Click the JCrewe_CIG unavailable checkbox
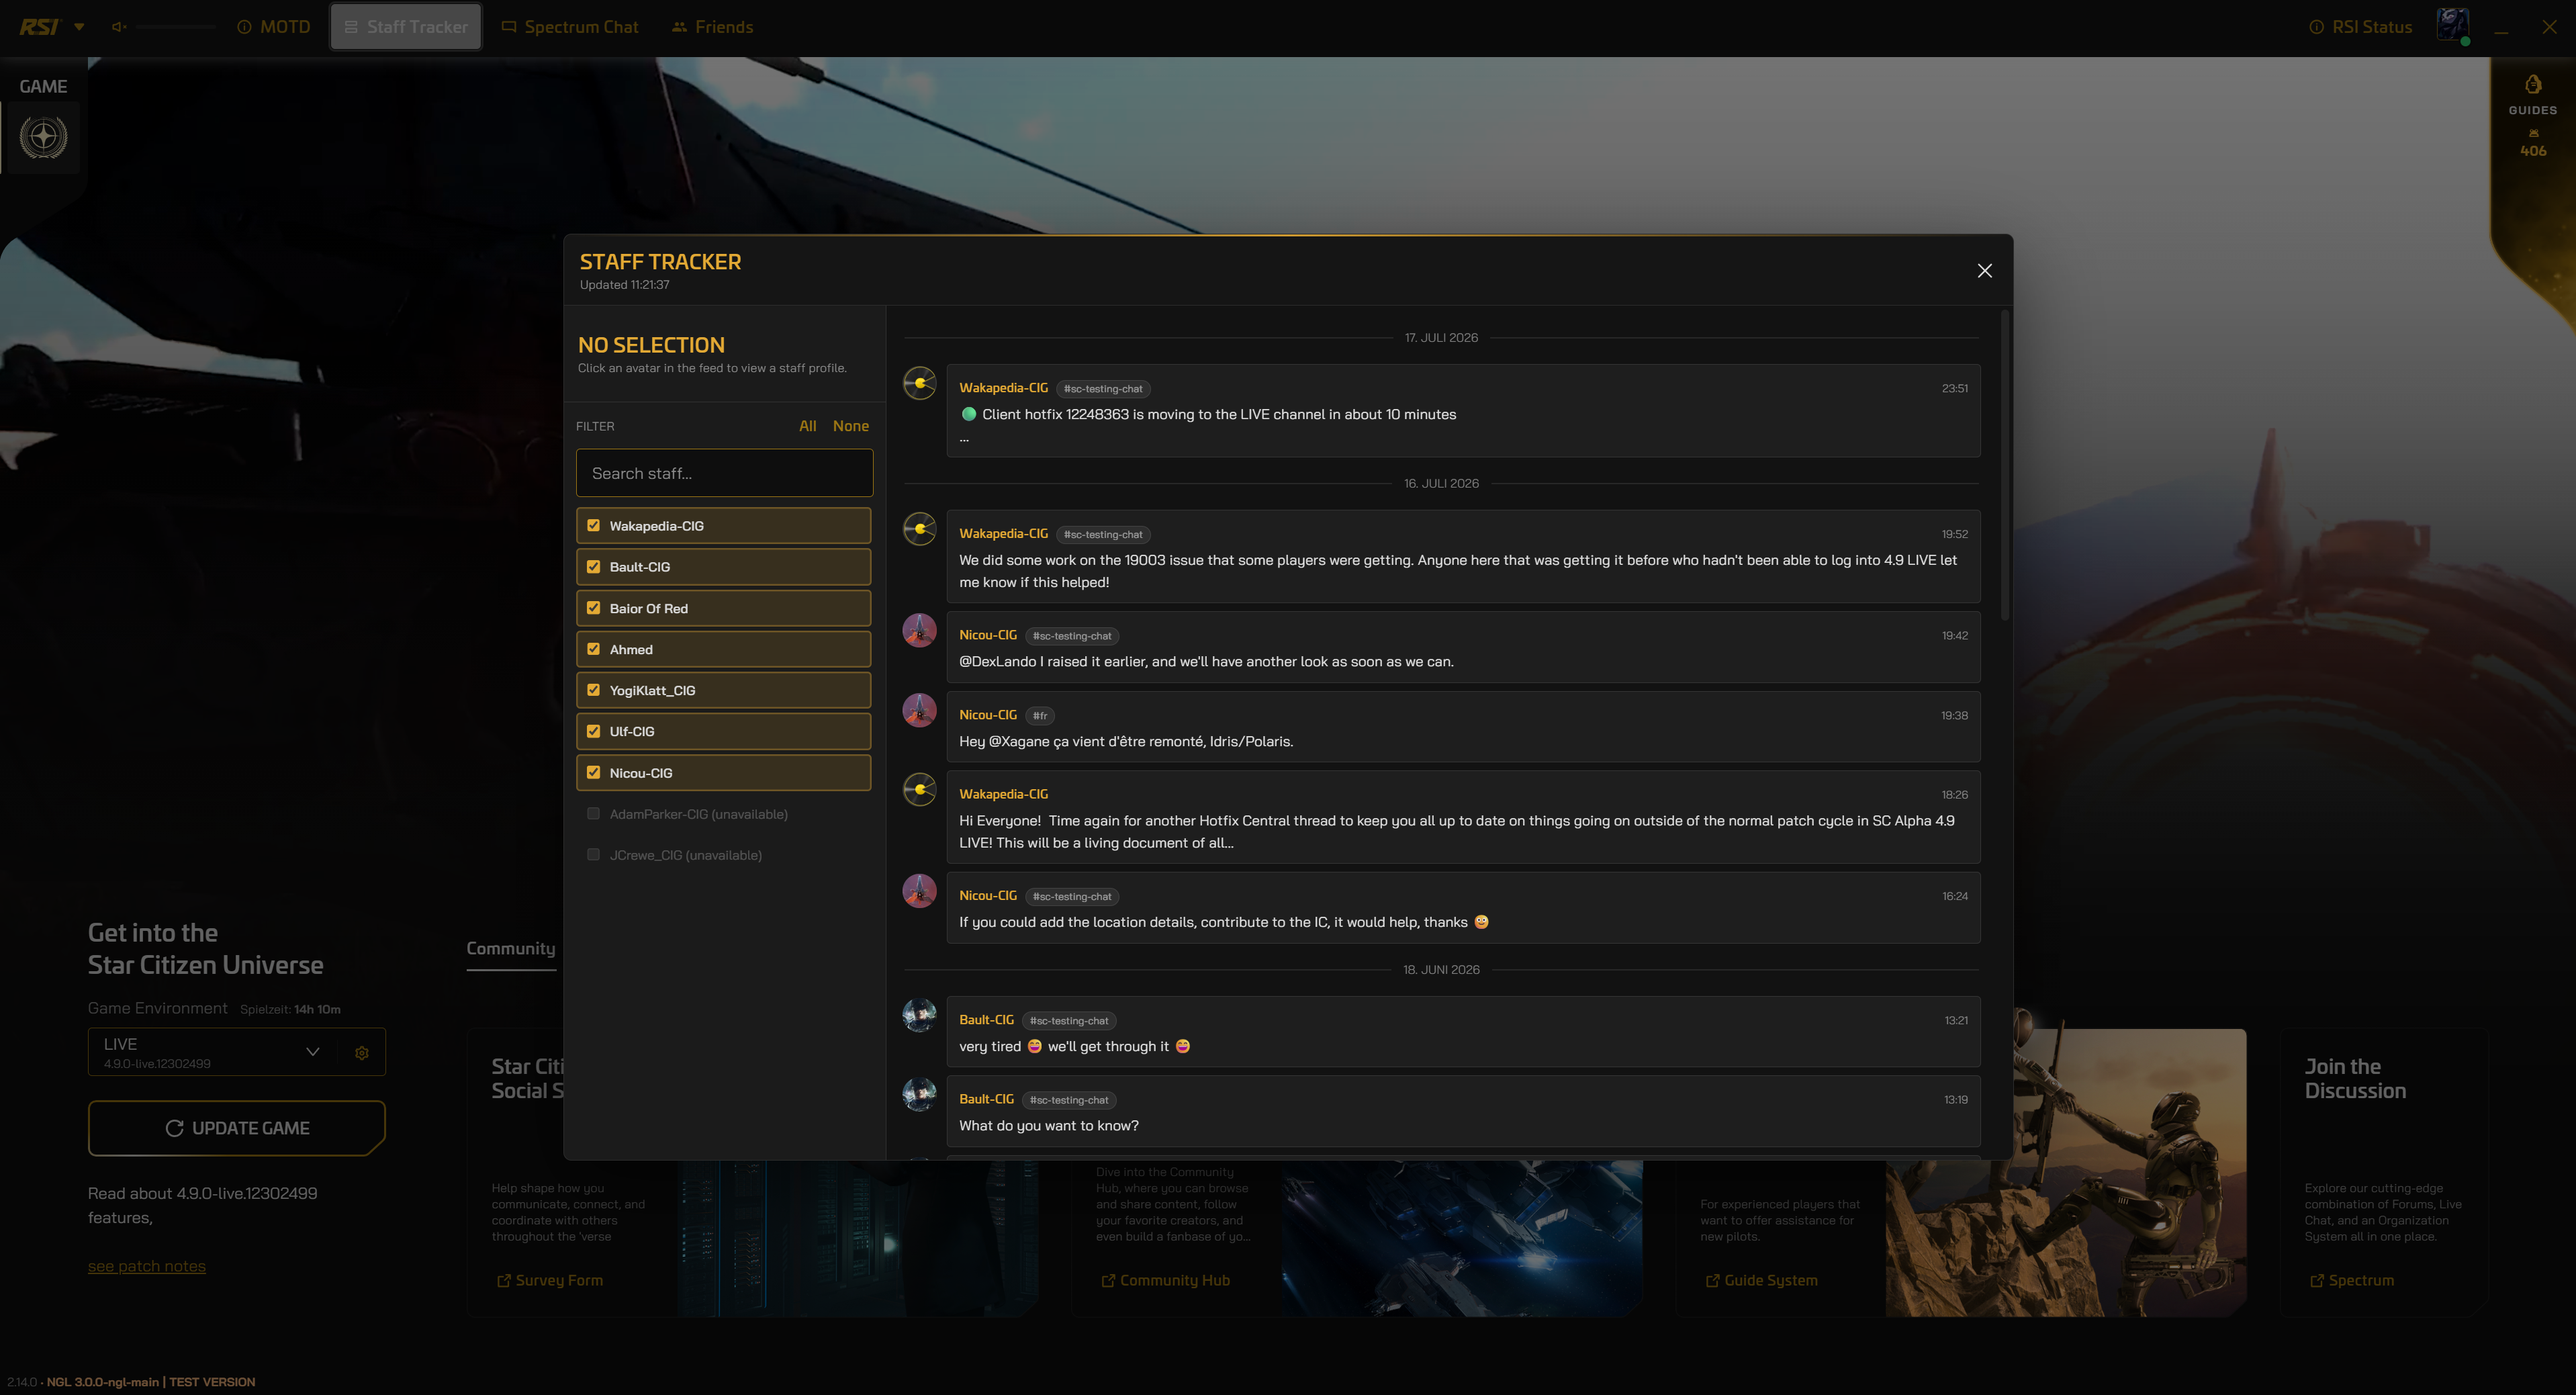 point(593,854)
